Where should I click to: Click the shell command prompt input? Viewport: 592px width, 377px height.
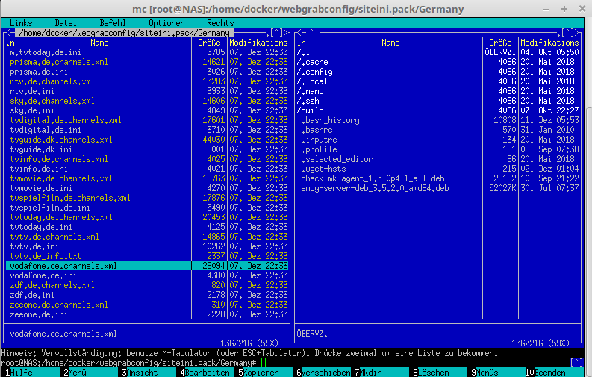point(264,363)
